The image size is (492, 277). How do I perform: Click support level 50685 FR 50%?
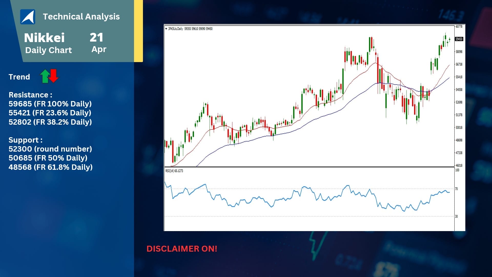tap(48, 158)
